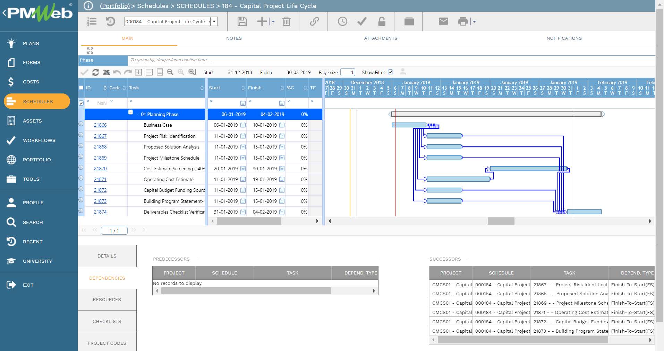Viewport: 664px width, 351px height.
Task: Open the schedule selector dropdown arrow
Action: [x=214, y=21]
